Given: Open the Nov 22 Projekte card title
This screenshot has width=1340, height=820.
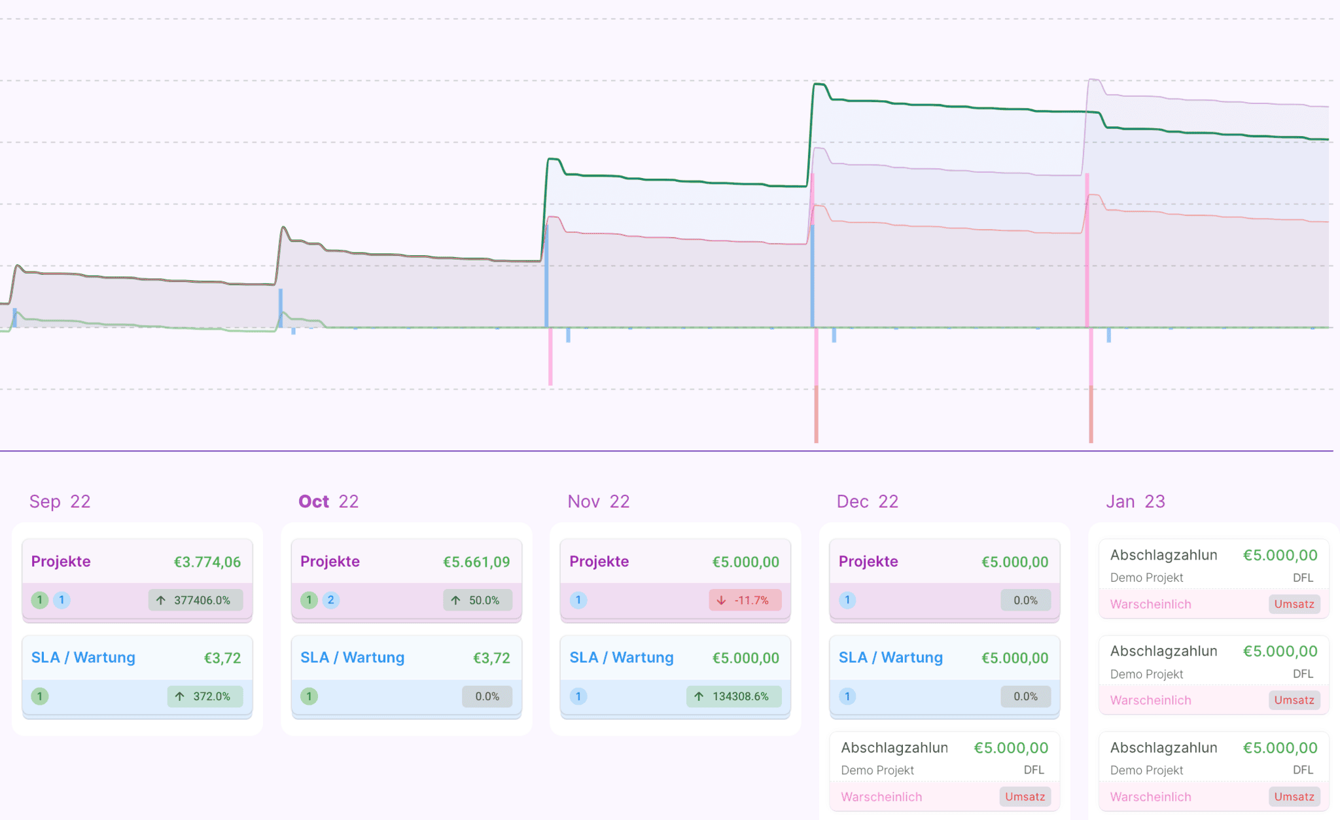Looking at the screenshot, I should click(599, 562).
